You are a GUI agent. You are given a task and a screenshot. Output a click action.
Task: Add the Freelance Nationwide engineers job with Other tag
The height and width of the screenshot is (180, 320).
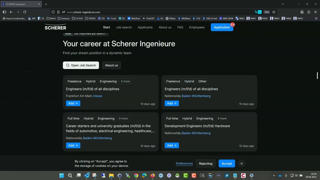point(172,103)
